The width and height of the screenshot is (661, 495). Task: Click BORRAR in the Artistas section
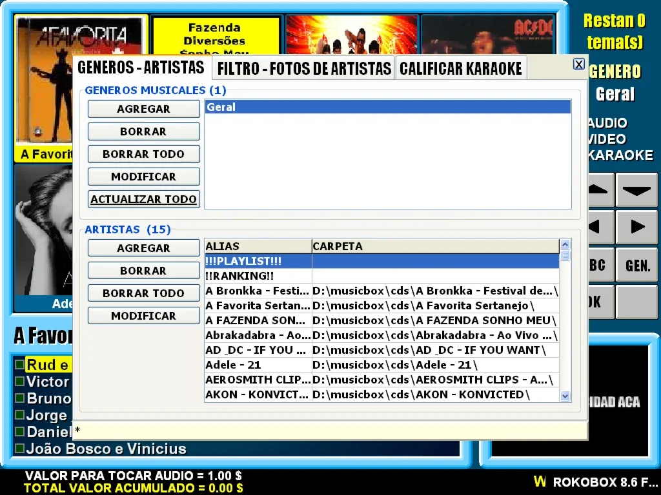point(144,271)
